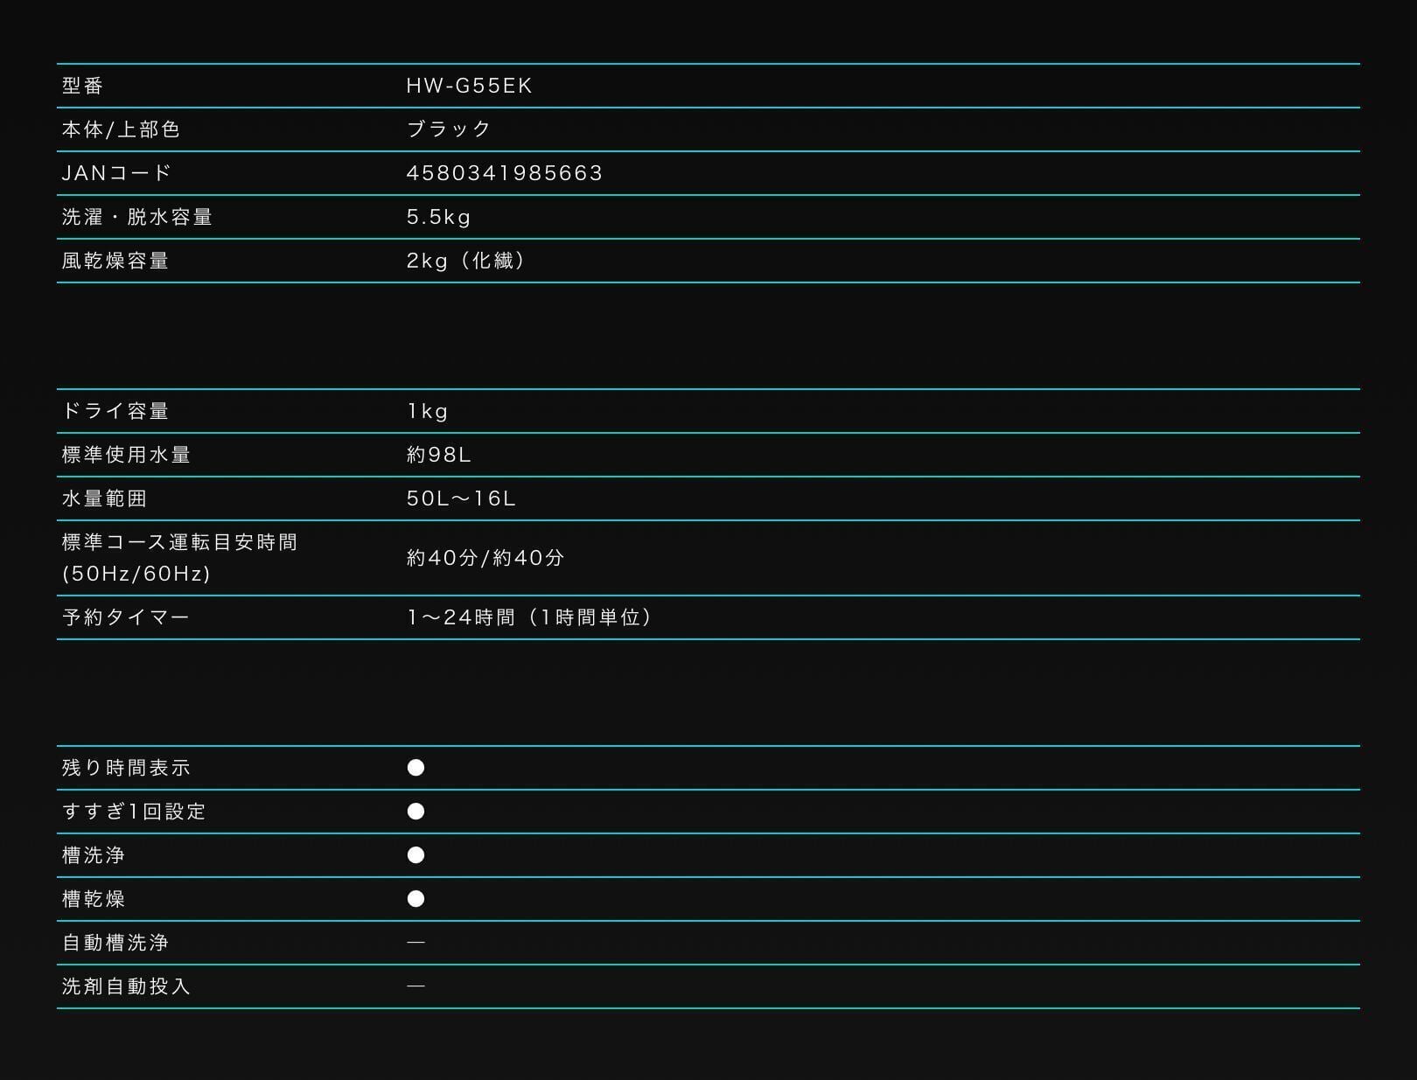Click the white dot for すすぎ1回設定
Image resolution: width=1417 pixels, height=1080 pixels.
pyautogui.click(x=416, y=812)
